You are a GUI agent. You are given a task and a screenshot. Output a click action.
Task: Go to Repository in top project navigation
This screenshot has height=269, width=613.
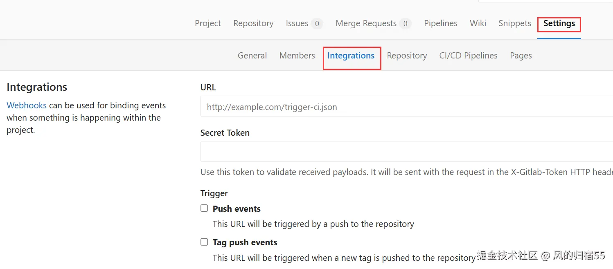253,23
